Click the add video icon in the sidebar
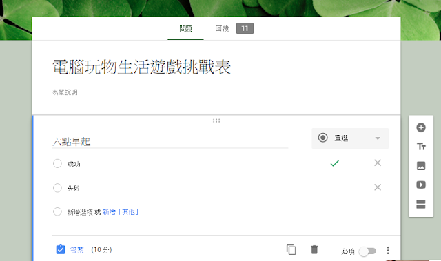This screenshot has width=441, height=261. [x=421, y=185]
